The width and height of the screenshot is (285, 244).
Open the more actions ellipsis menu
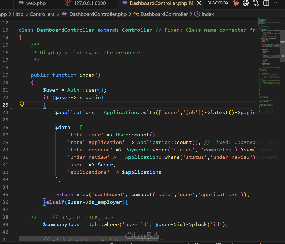[277, 3]
